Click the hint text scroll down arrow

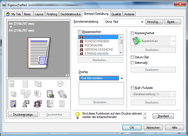tap(145, 118)
